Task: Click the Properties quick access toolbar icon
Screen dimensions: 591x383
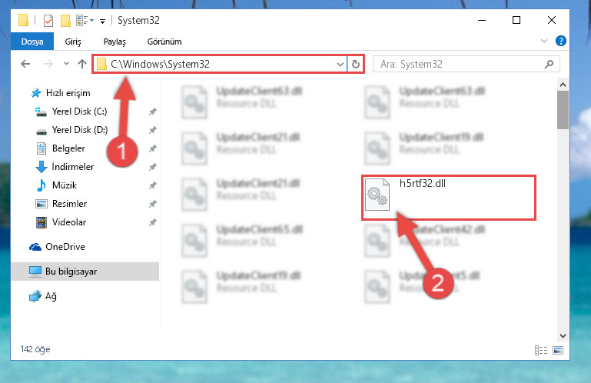Action: tap(48, 20)
